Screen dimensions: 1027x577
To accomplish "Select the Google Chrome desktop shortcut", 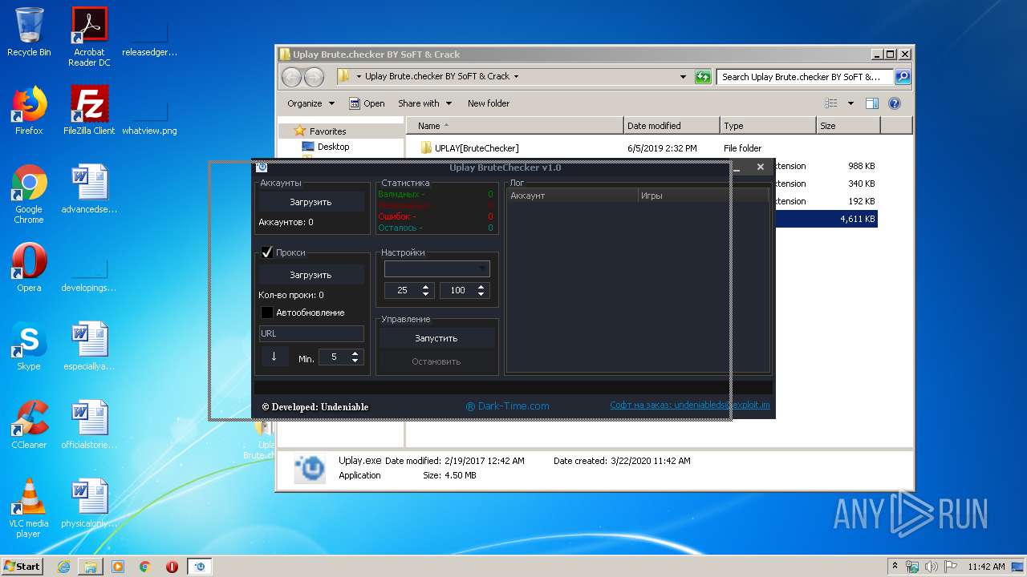I will (29, 194).
